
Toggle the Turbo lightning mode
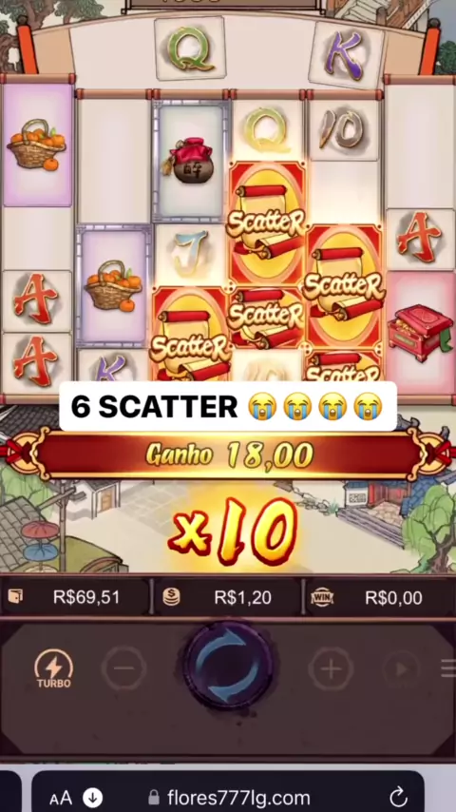[x=54, y=668]
